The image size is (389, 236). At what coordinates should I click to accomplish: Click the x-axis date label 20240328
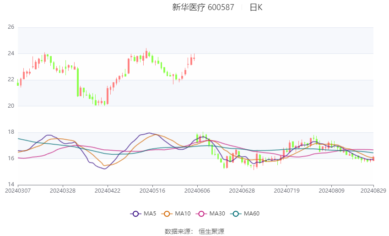click(63, 191)
